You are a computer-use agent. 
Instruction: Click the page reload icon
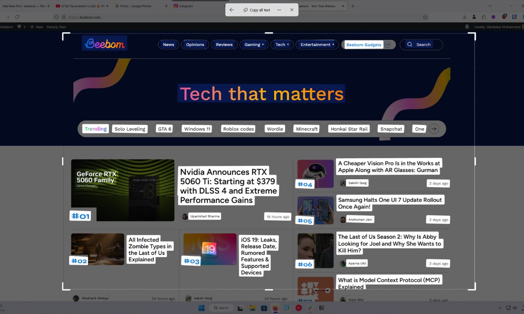pyautogui.click(x=17, y=17)
